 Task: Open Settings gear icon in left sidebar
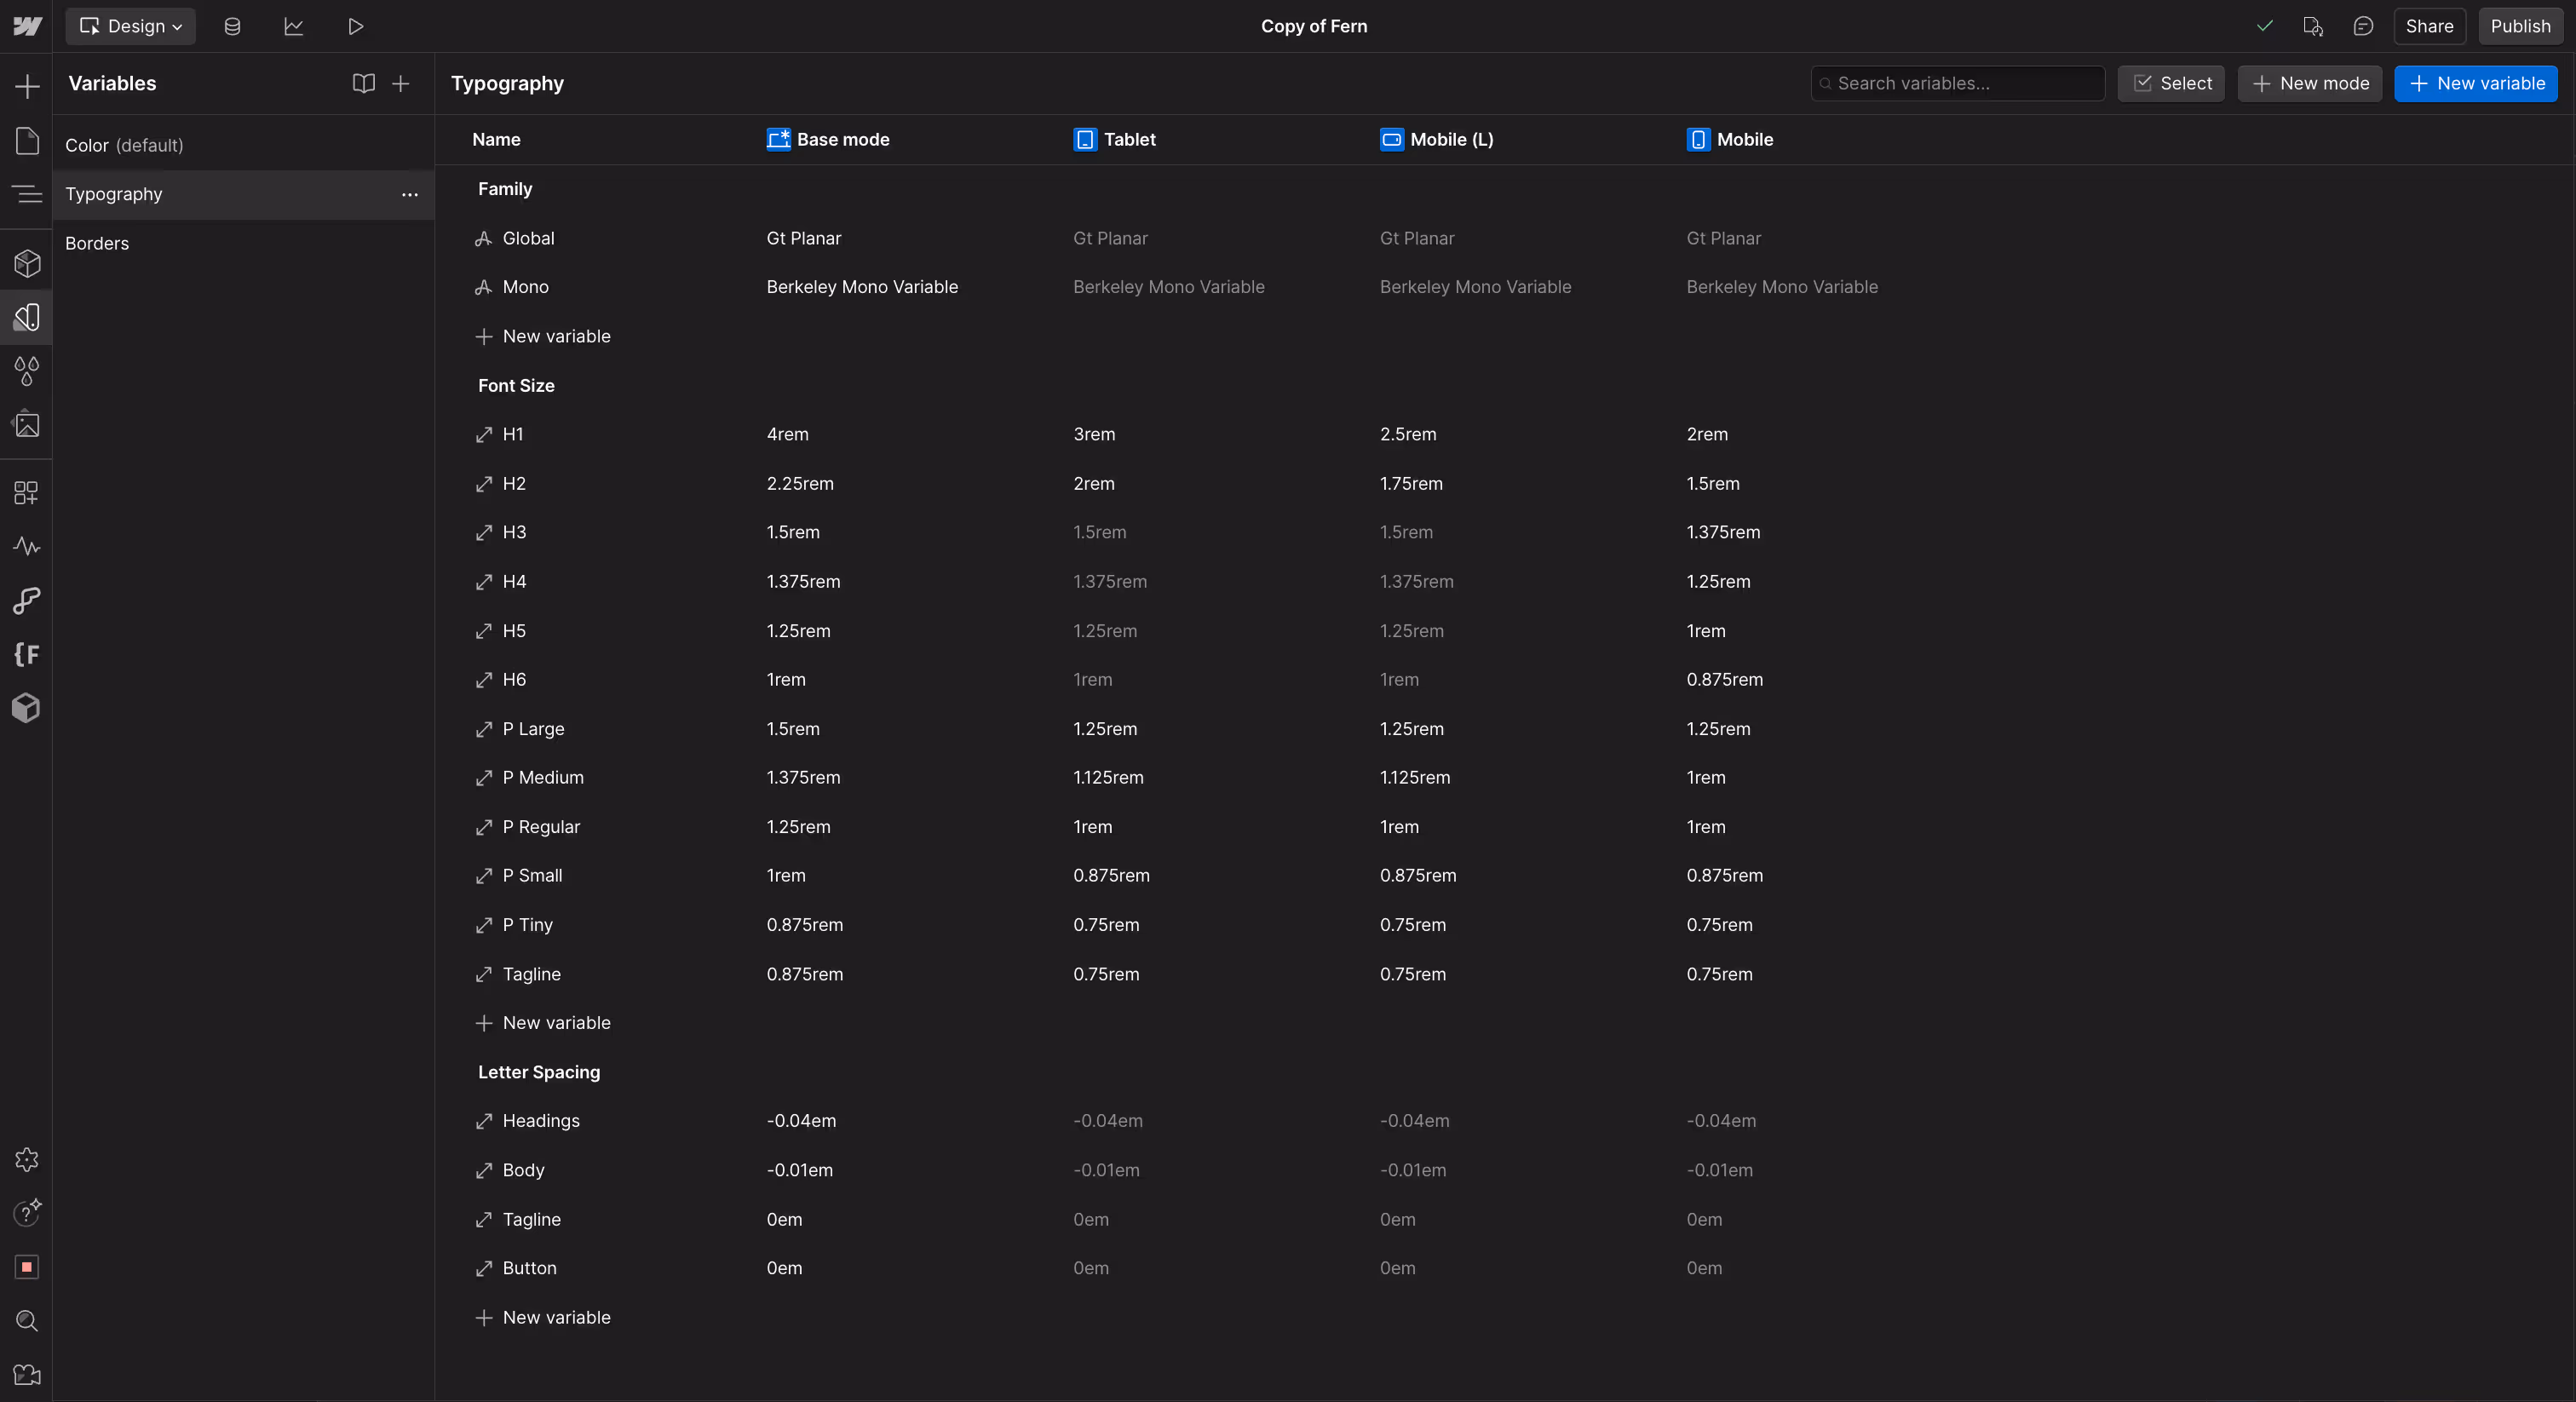(x=27, y=1160)
